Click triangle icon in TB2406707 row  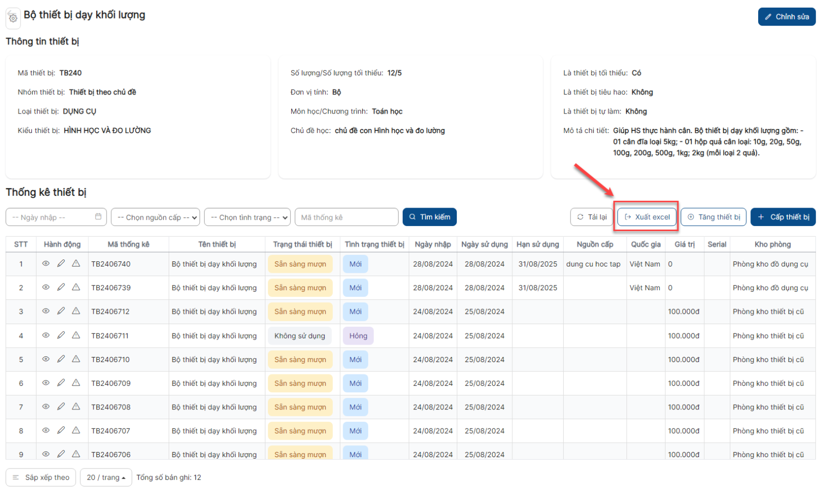click(x=76, y=430)
